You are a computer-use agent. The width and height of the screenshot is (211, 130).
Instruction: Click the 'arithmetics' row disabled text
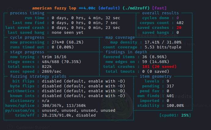83,91
